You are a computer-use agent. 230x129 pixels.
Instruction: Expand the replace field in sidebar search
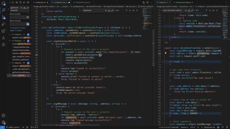tap(8, 9)
